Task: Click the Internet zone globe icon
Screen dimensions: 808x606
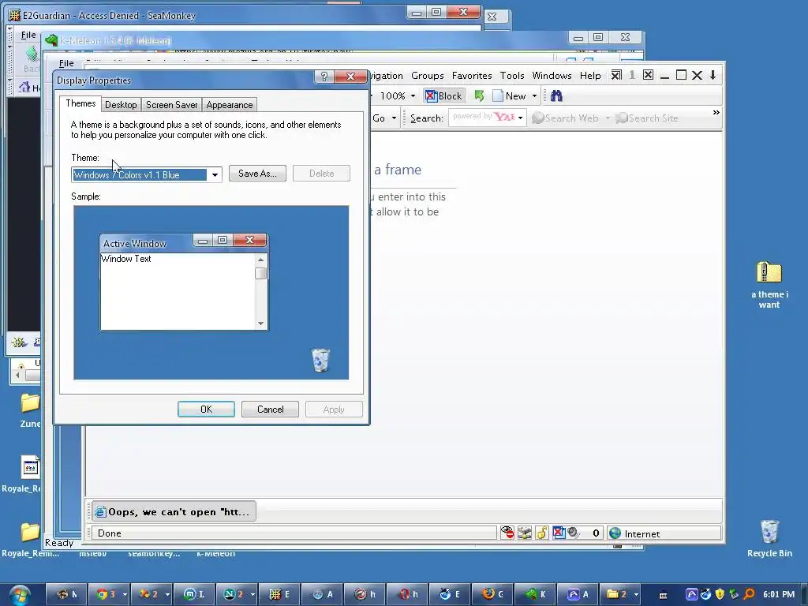Action: [x=615, y=533]
